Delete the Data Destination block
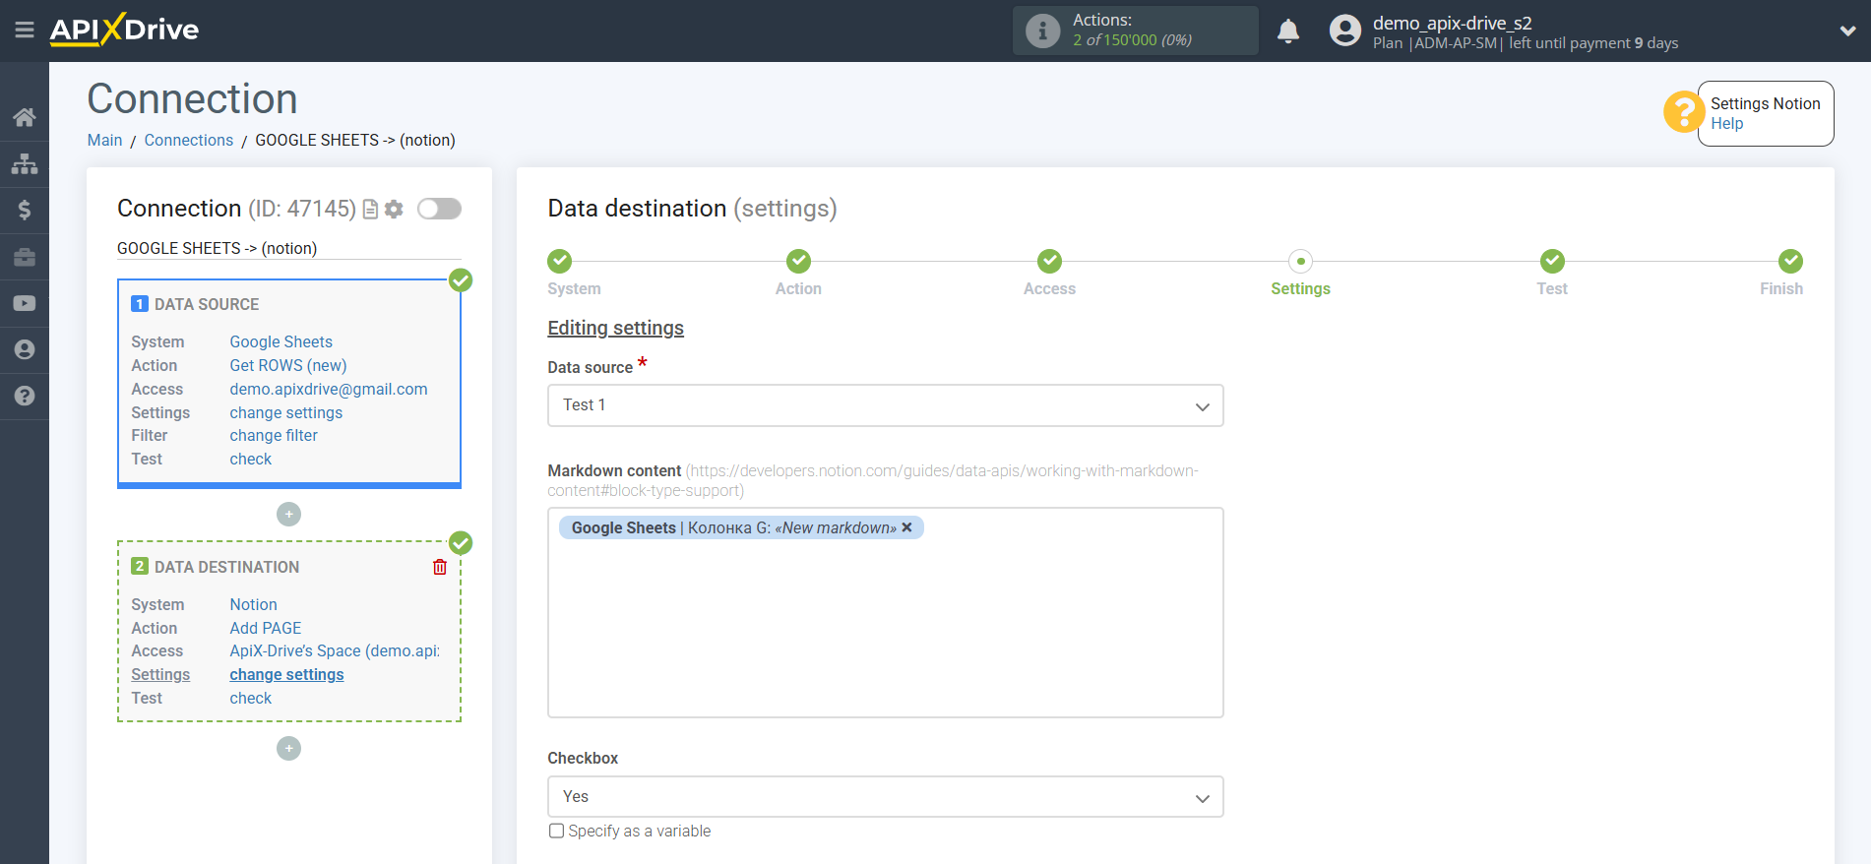 click(x=440, y=567)
